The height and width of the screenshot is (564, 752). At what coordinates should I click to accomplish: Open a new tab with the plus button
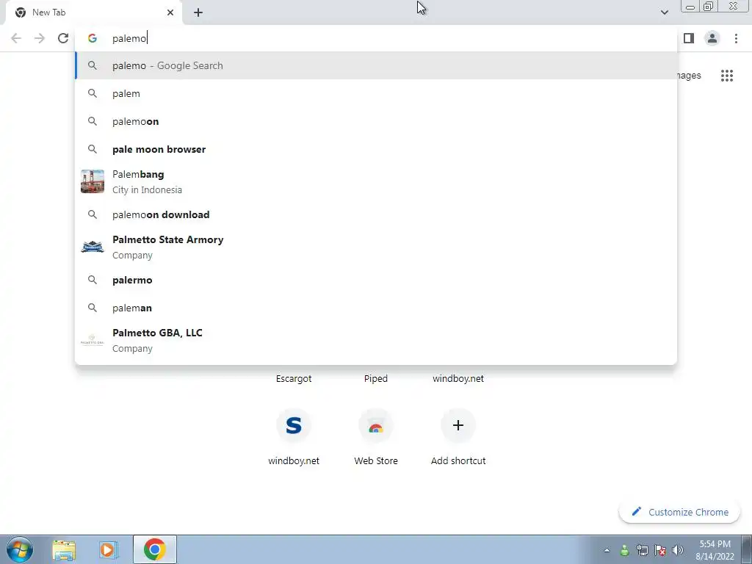tap(198, 12)
